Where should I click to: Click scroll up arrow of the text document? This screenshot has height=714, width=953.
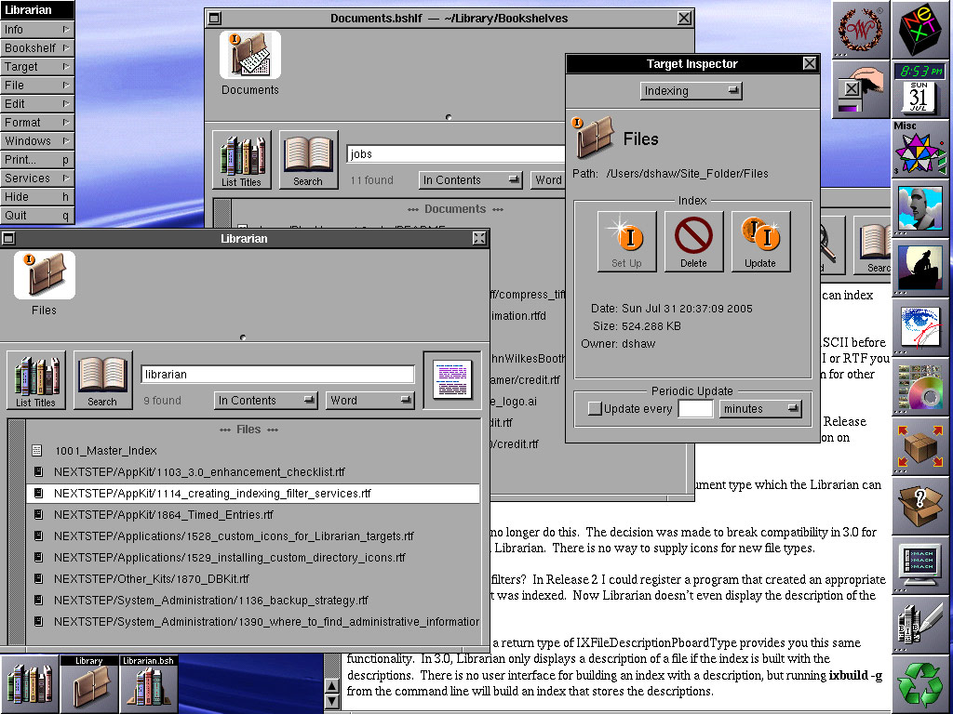coord(332,686)
